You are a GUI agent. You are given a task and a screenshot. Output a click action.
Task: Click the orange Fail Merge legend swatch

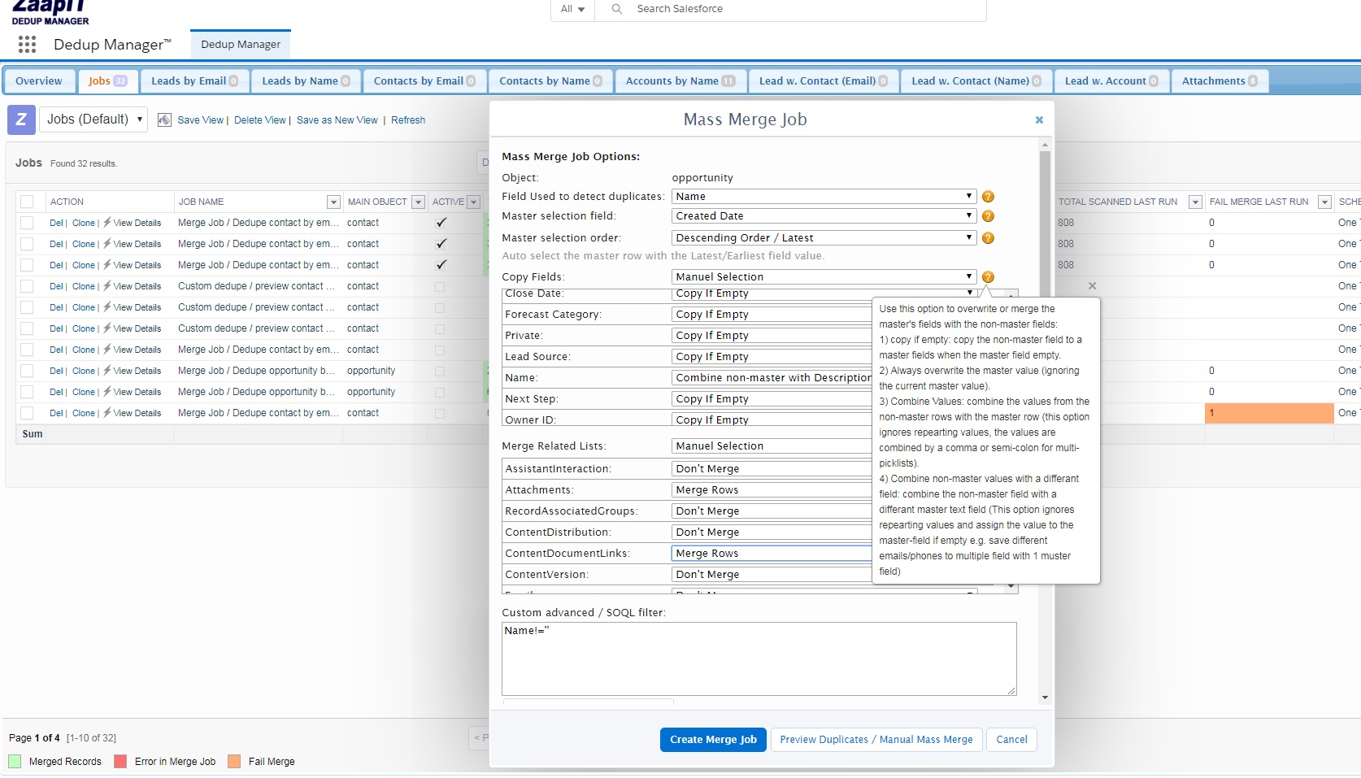click(x=235, y=762)
